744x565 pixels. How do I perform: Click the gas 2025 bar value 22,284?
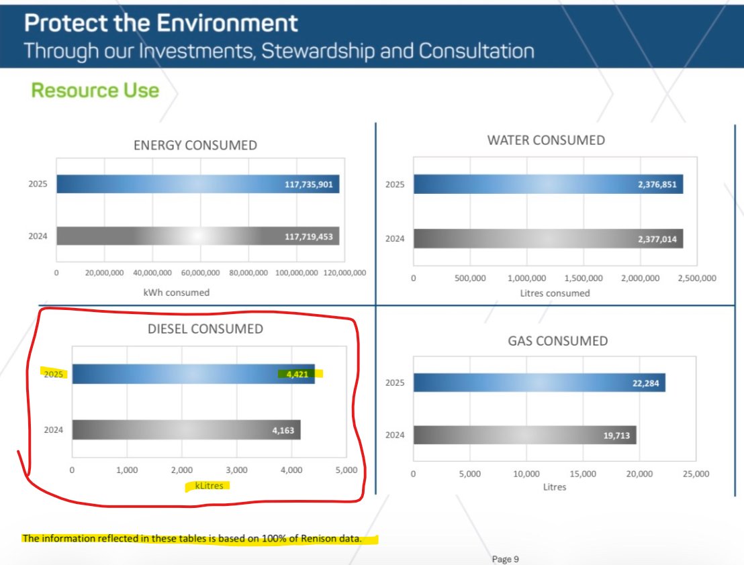[x=645, y=383]
